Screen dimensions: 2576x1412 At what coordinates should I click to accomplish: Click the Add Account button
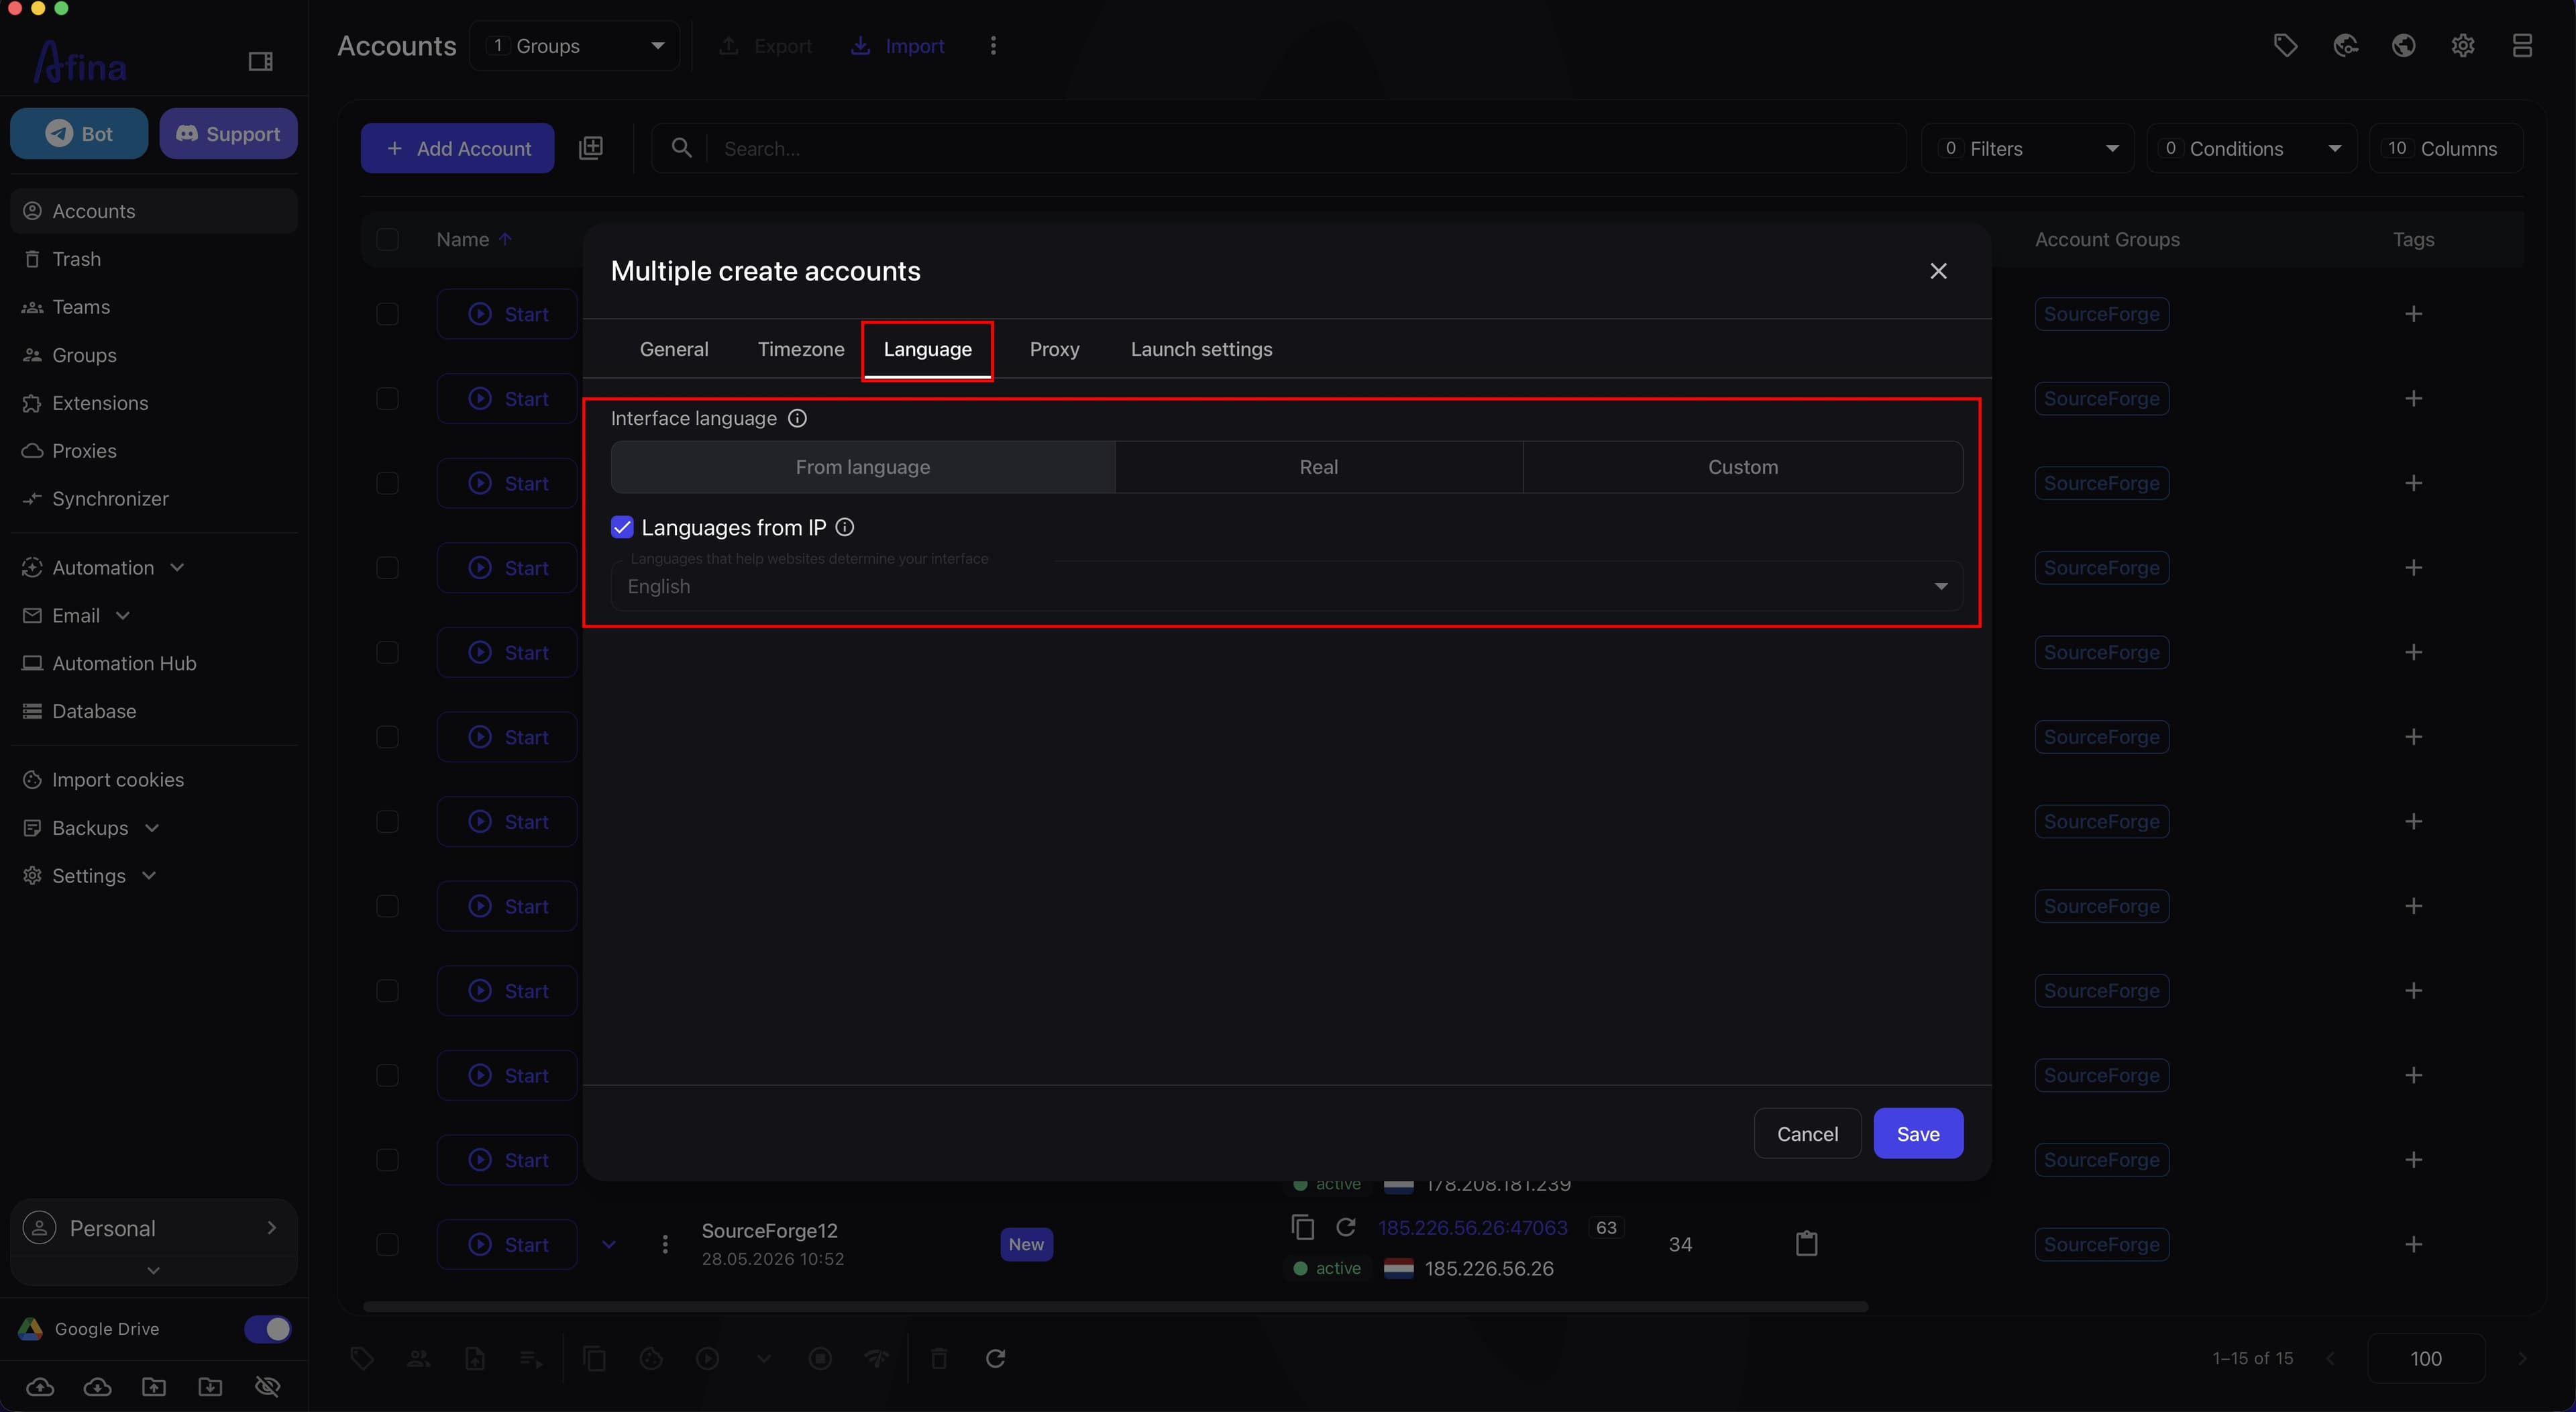point(457,148)
